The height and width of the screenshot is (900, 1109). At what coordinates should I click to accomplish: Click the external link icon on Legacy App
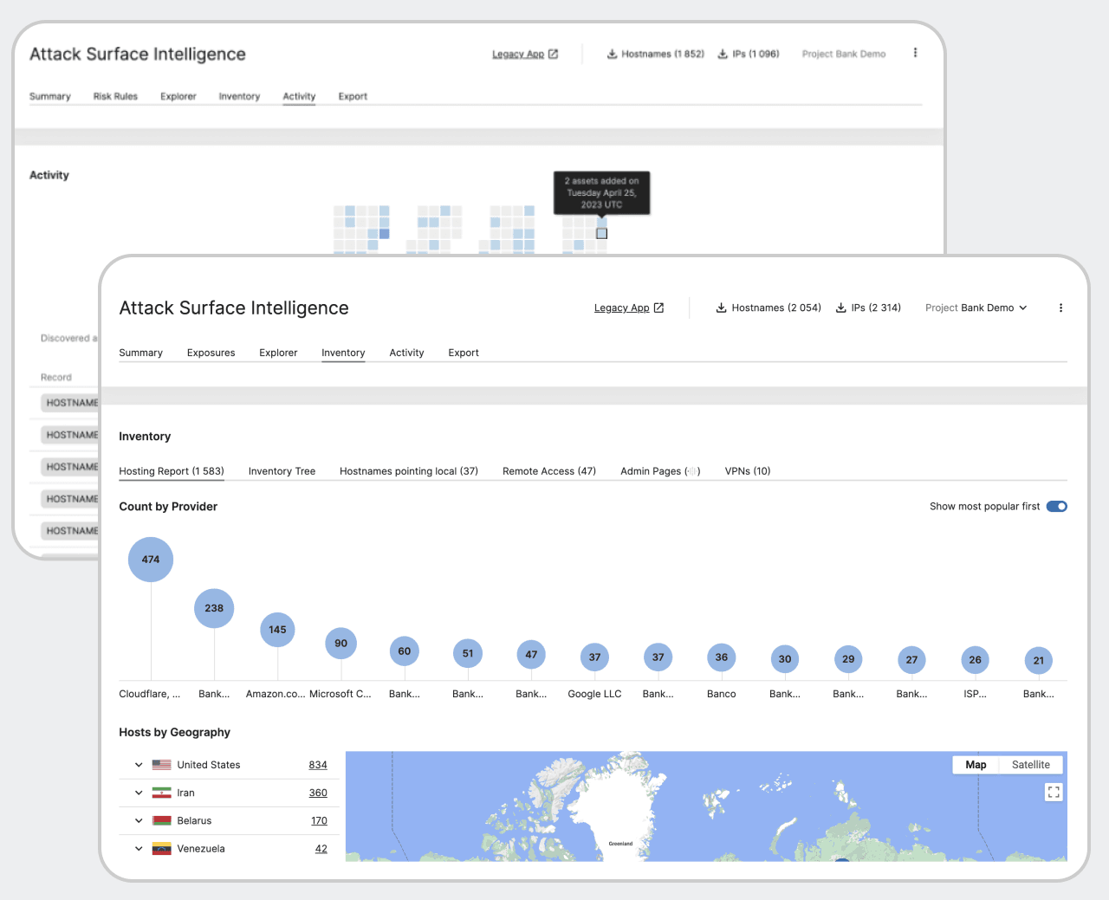tap(658, 307)
